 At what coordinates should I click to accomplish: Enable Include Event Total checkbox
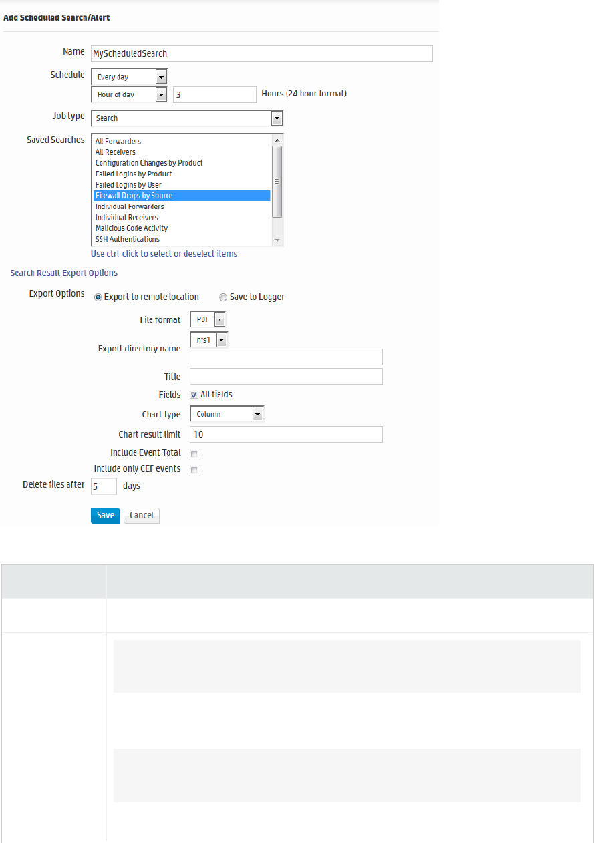tap(194, 454)
